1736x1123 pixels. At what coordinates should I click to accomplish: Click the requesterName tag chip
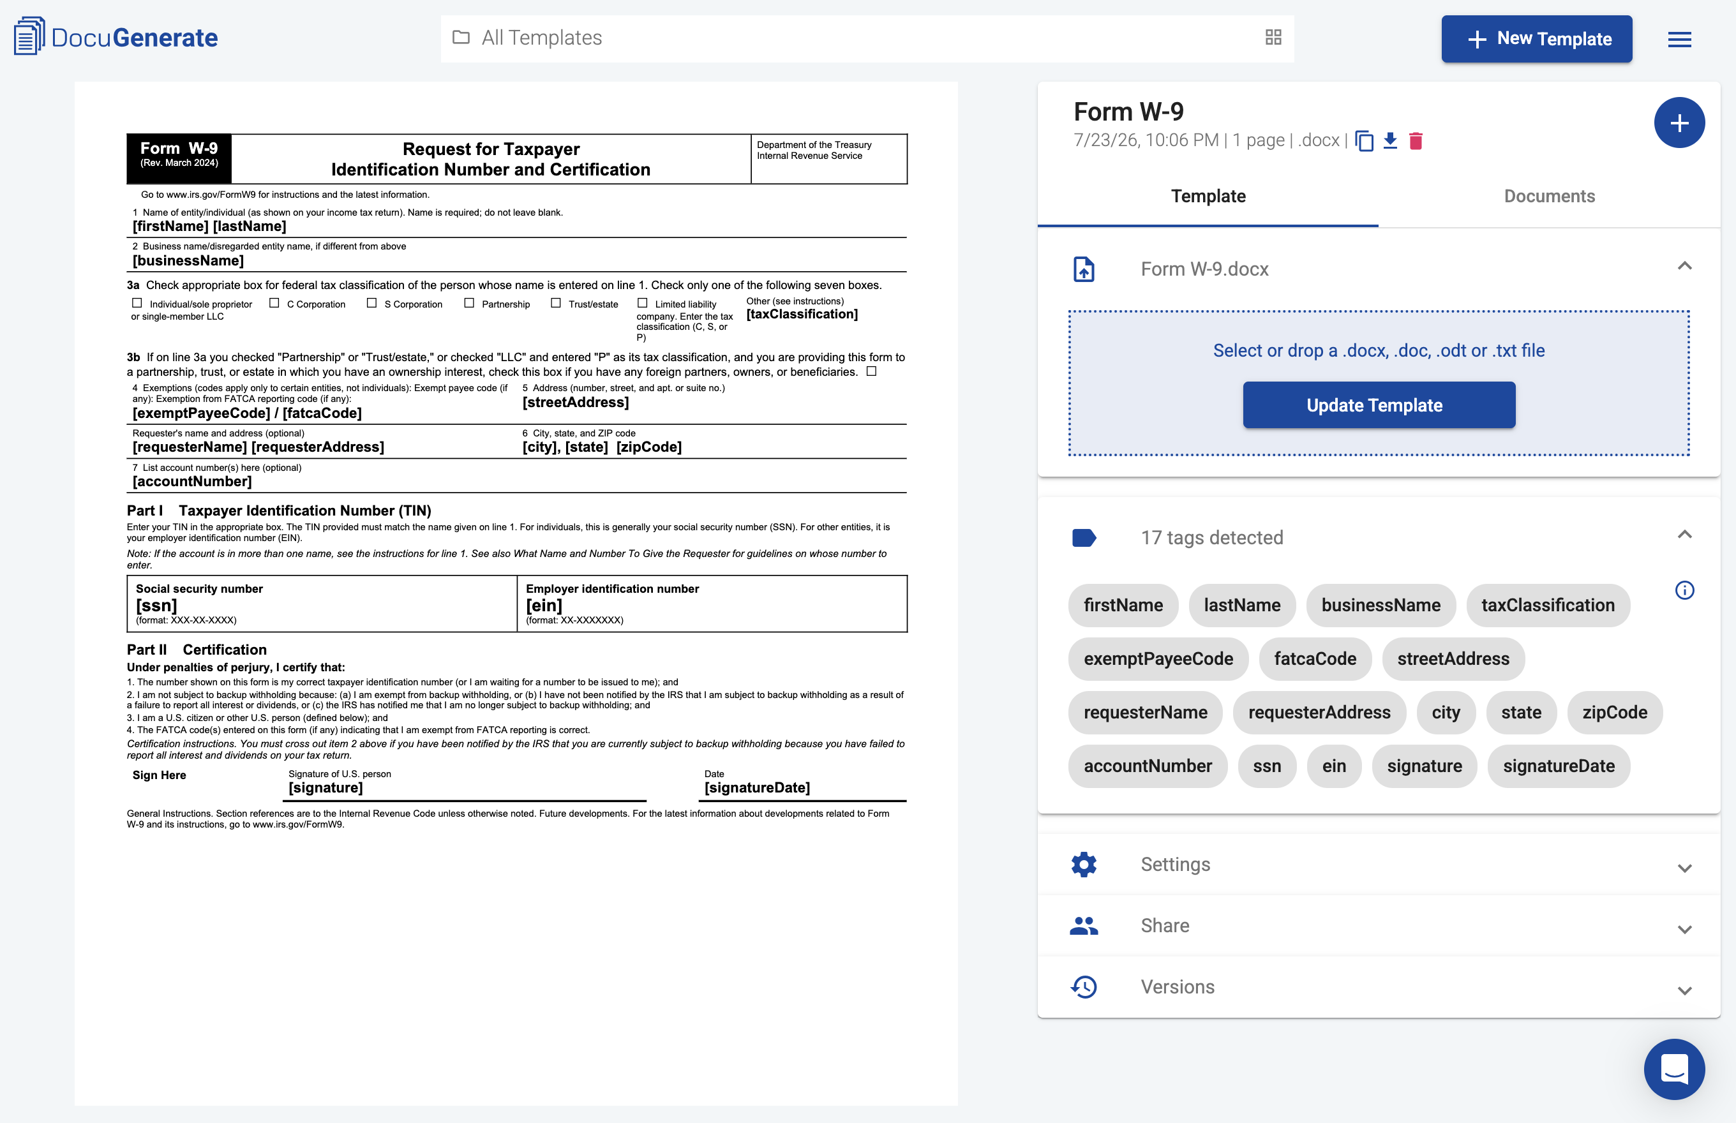(x=1145, y=713)
